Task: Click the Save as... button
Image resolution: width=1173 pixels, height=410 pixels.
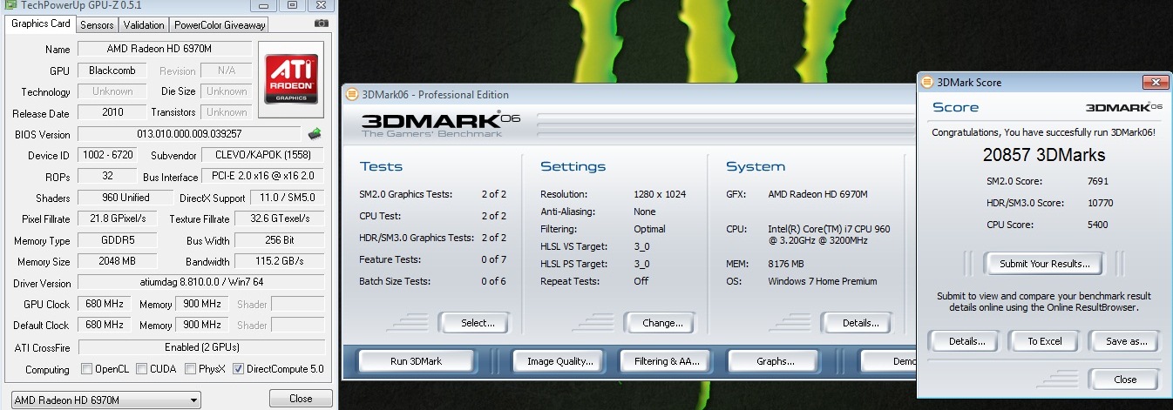Action: pos(1126,341)
